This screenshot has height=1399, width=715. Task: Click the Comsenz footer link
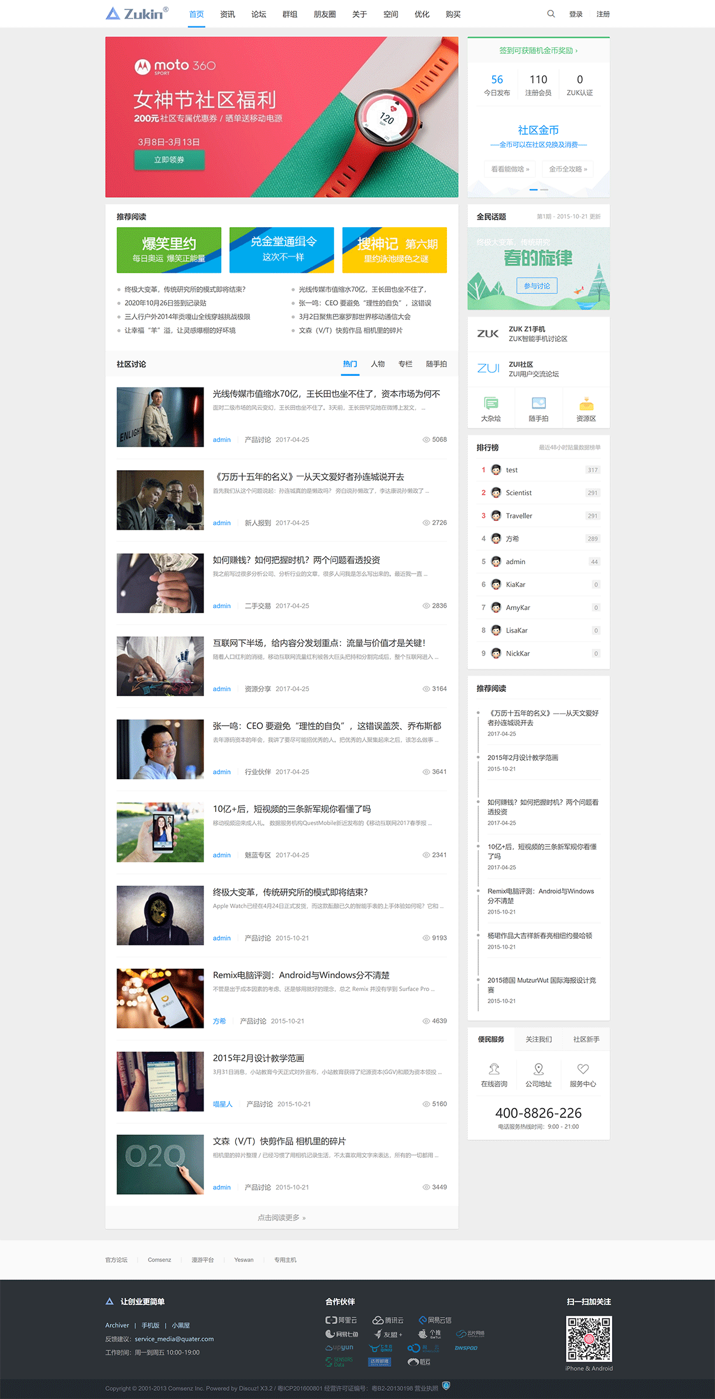tap(159, 1260)
